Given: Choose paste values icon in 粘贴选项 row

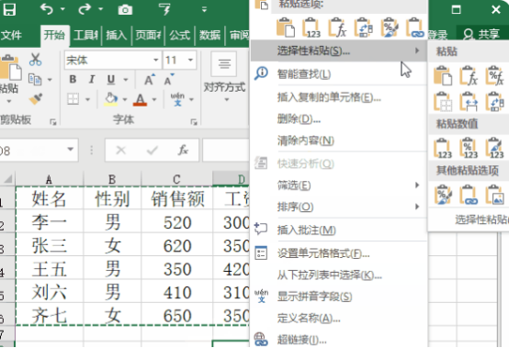Looking at the screenshot, I should (x=311, y=28).
